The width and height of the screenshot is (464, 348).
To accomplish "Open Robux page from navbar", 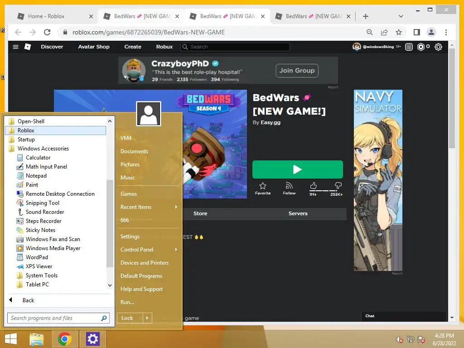I will click(x=164, y=47).
